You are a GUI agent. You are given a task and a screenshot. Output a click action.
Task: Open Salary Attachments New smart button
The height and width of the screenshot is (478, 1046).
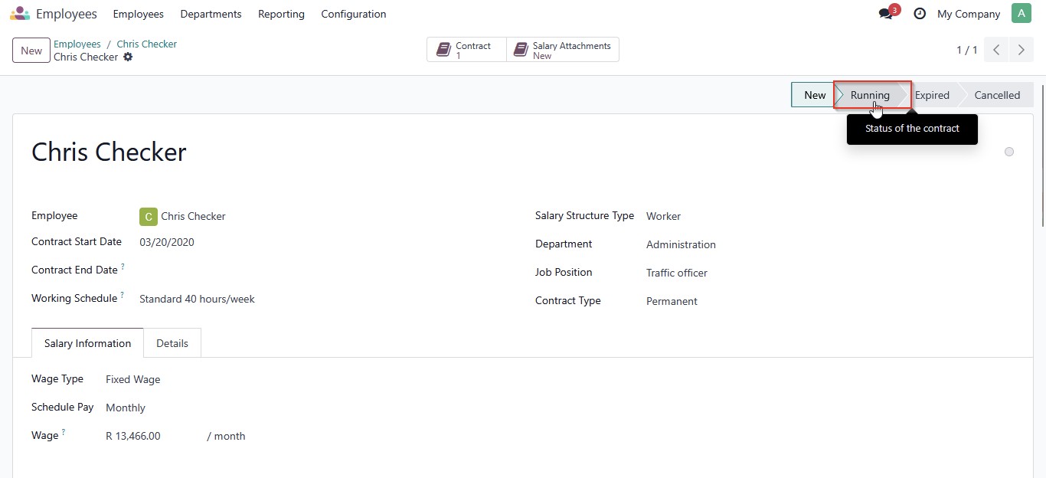[563, 50]
